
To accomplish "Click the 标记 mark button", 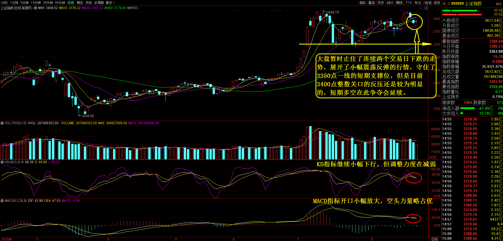I will (418, 3).
